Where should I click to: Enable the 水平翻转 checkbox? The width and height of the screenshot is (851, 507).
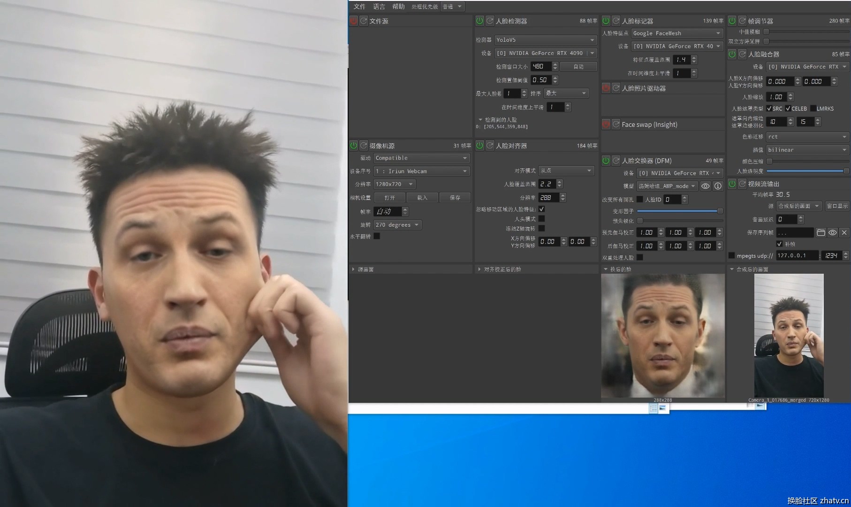coord(377,236)
